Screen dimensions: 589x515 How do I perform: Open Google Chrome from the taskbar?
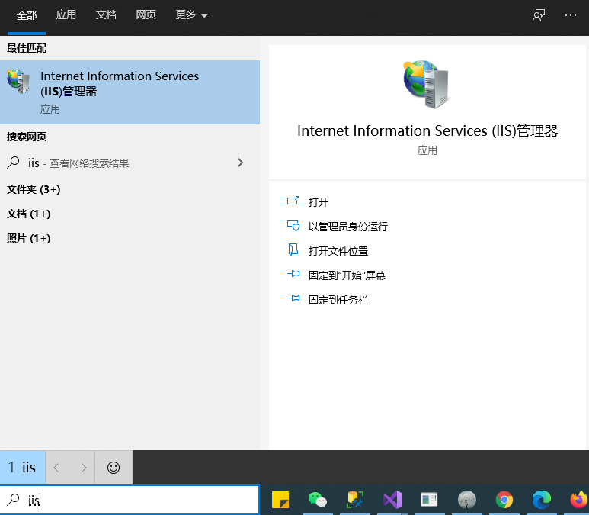[x=504, y=500]
